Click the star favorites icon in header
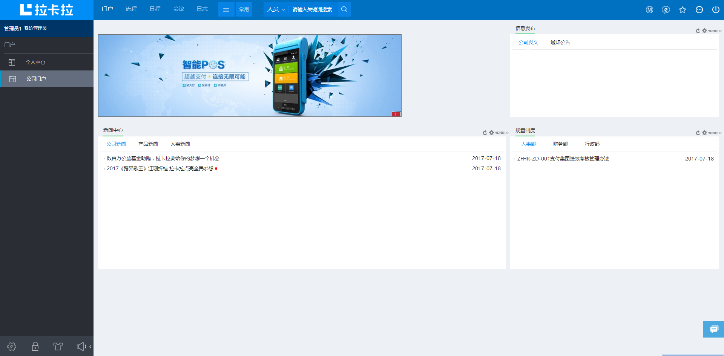The width and height of the screenshot is (724, 356). (x=683, y=10)
